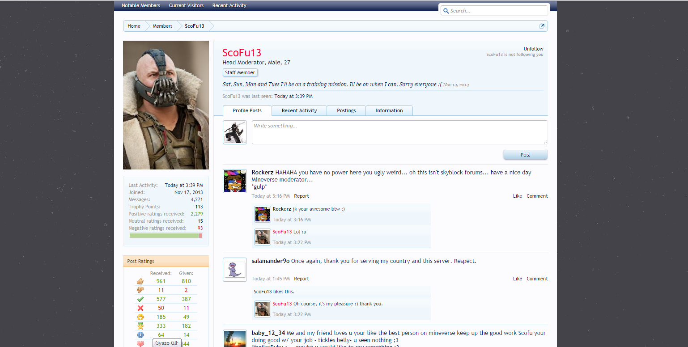
Task: Click the search magnifier icon
Action: pos(446,11)
